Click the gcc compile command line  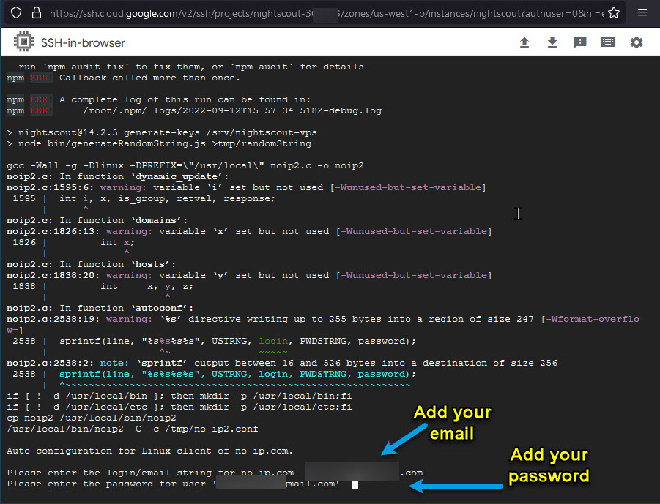tap(185, 166)
